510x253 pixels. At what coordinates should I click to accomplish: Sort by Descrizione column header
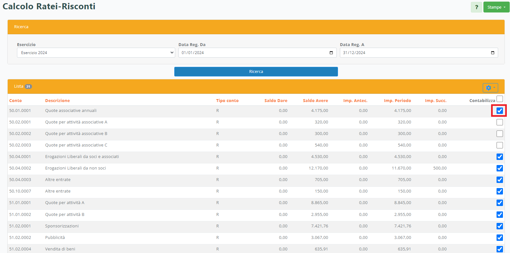coord(57,101)
